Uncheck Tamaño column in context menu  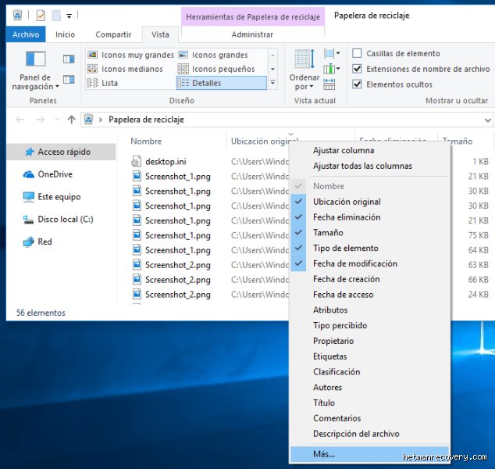point(369,233)
